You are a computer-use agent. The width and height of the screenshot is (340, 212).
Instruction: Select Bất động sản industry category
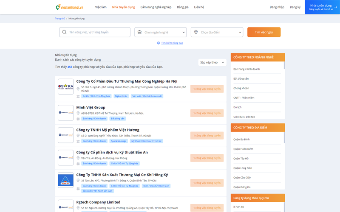pos(241,78)
